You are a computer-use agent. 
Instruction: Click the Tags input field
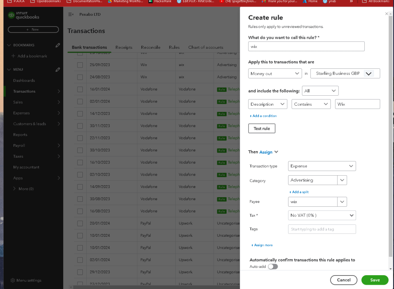click(x=322, y=229)
